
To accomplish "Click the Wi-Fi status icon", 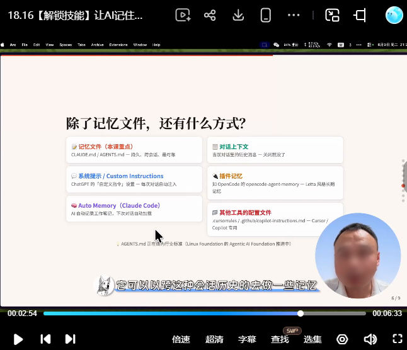I will (330, 45).
